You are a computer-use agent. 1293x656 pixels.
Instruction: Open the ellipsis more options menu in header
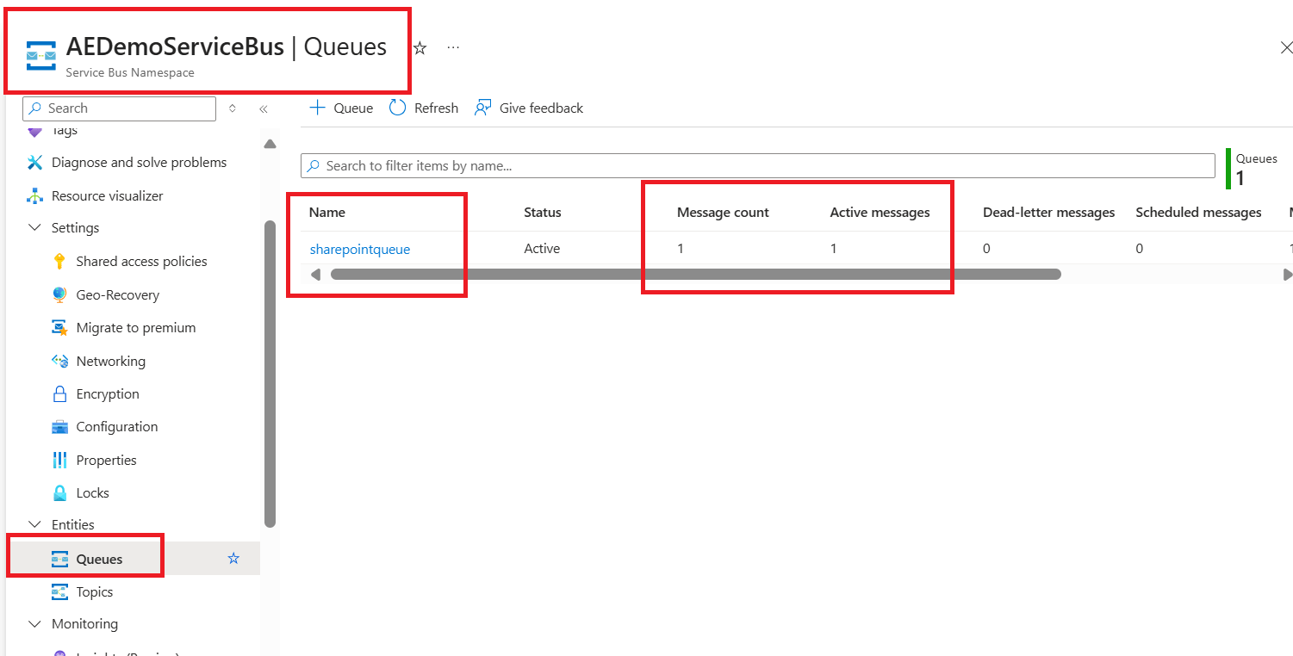tap(453, 47)
